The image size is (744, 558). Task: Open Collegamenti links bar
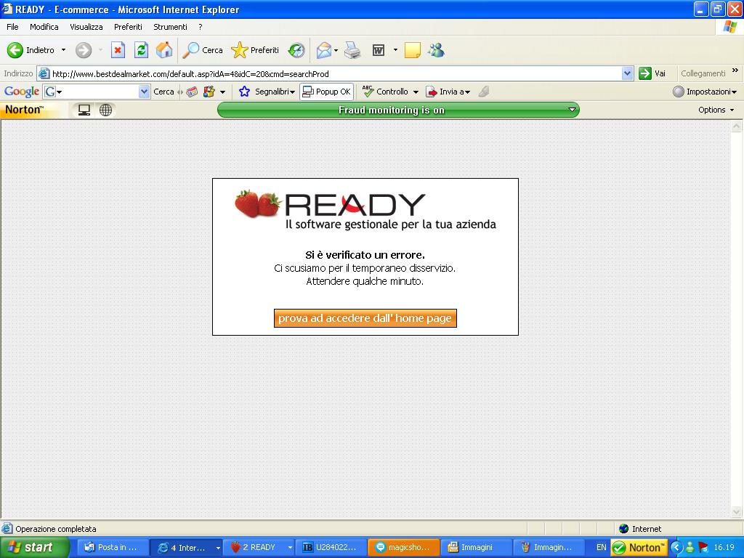point(703,73)
